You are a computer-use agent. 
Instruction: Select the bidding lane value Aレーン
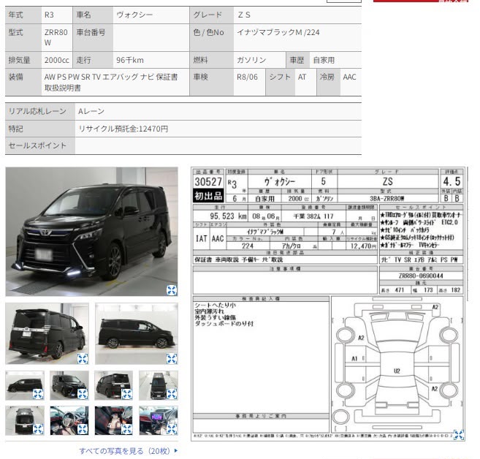91,111
